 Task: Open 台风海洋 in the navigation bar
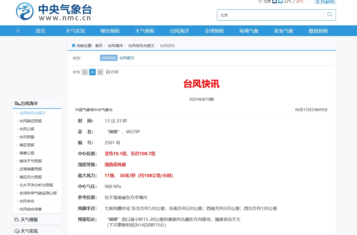(179, 31)
